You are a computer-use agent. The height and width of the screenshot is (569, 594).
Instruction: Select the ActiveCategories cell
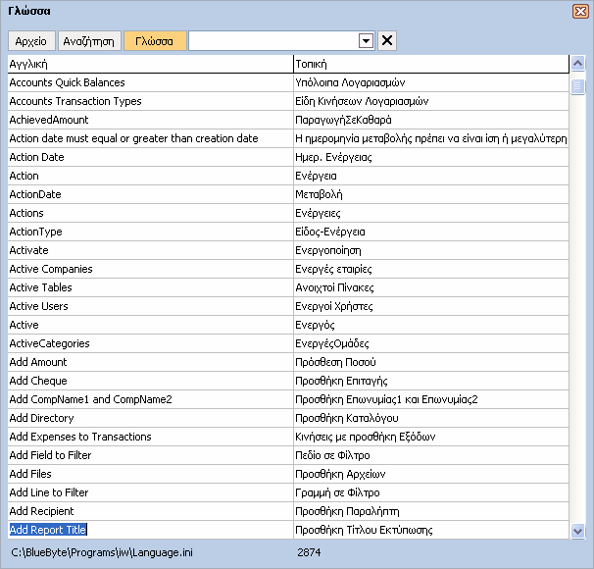(150, 343)
